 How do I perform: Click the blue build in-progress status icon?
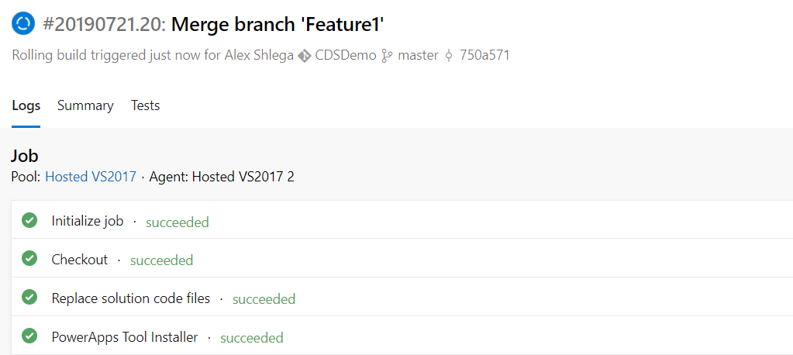click(23, 24)
